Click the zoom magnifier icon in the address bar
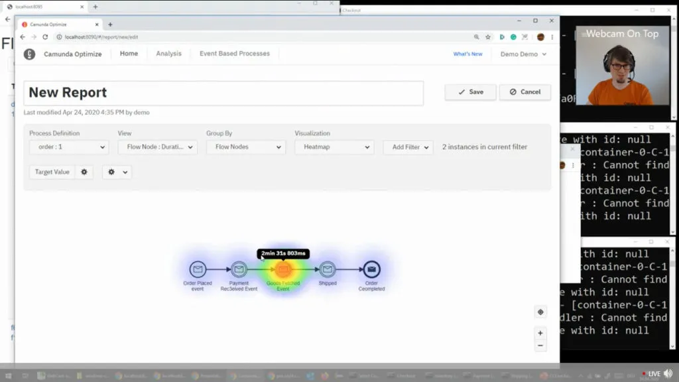 [476, 37]
